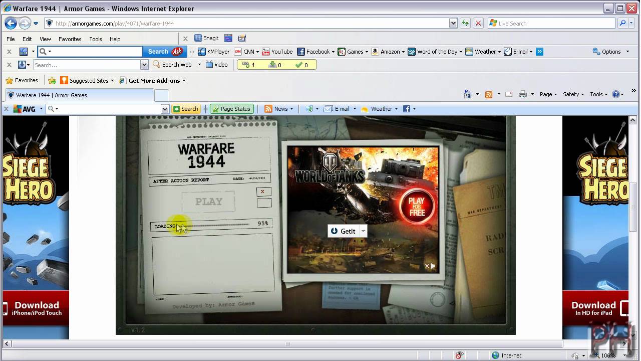Click the RSS Feeds icon
The width and height of the screenshot is (641, 361).
489,94
